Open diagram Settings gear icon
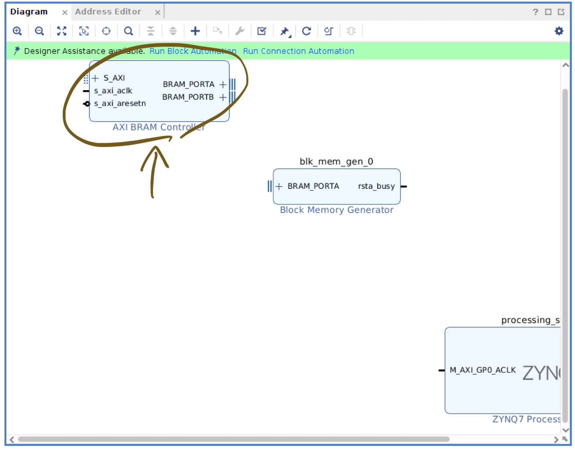575x450 pixels. (559, 31)
